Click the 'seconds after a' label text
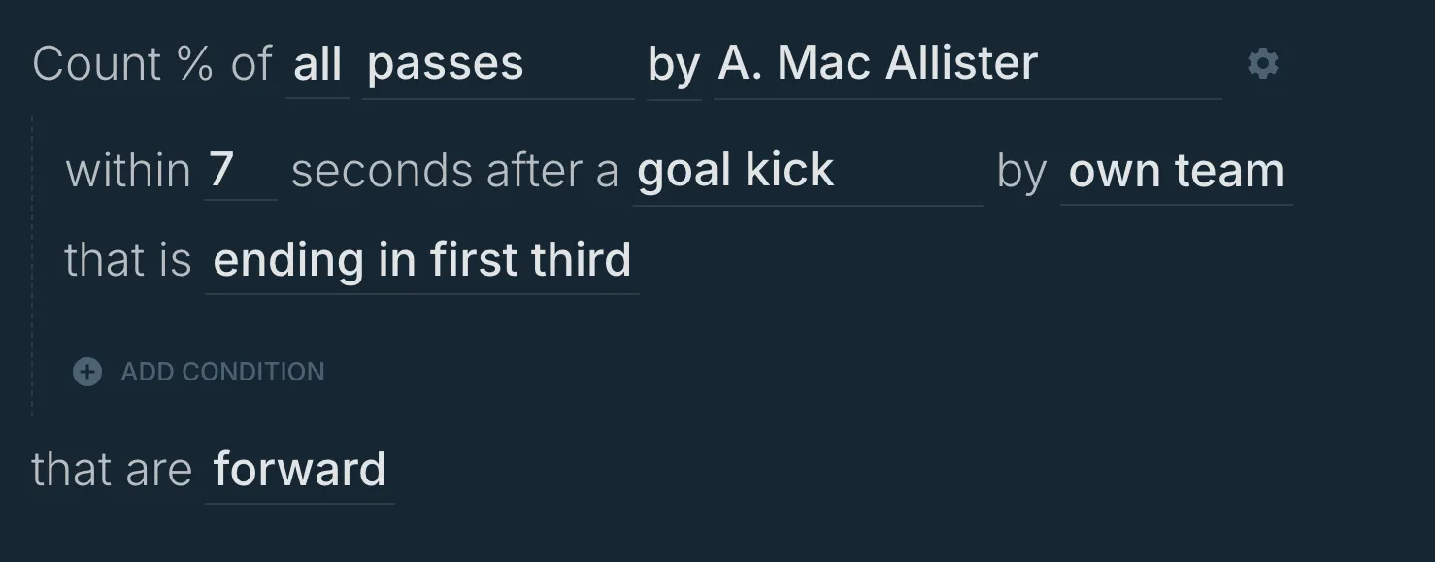This screenshot has height=562, width=1435. pyautogui.click(x=455, y=171)
